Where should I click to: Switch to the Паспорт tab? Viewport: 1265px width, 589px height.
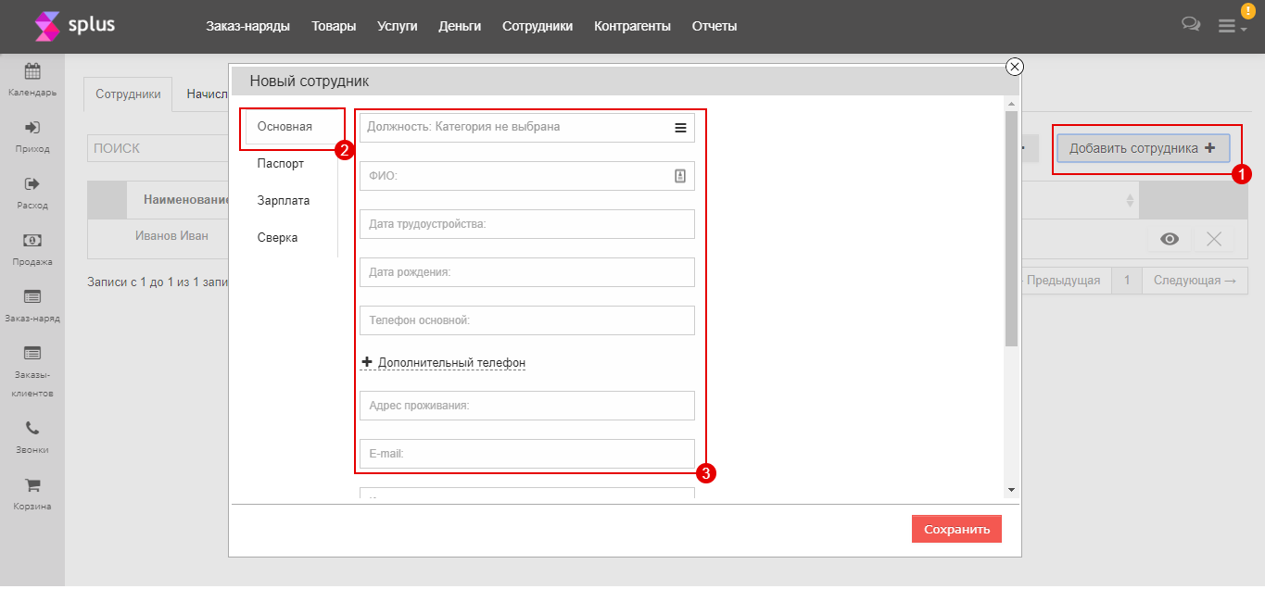tap(280, 164)
